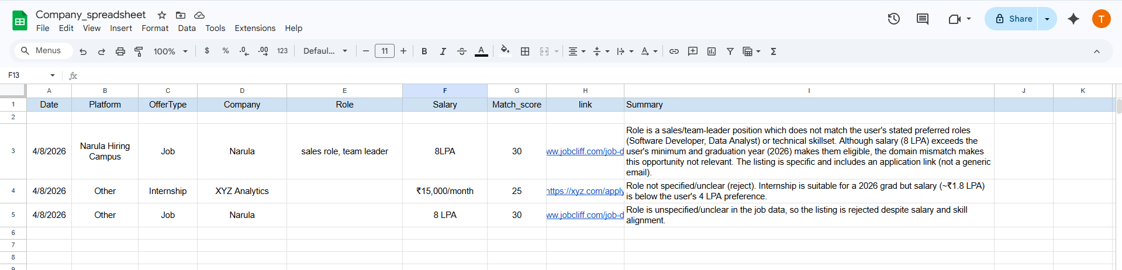Toggle bold formatting
1122x270 pixels.
click(424, 51)
